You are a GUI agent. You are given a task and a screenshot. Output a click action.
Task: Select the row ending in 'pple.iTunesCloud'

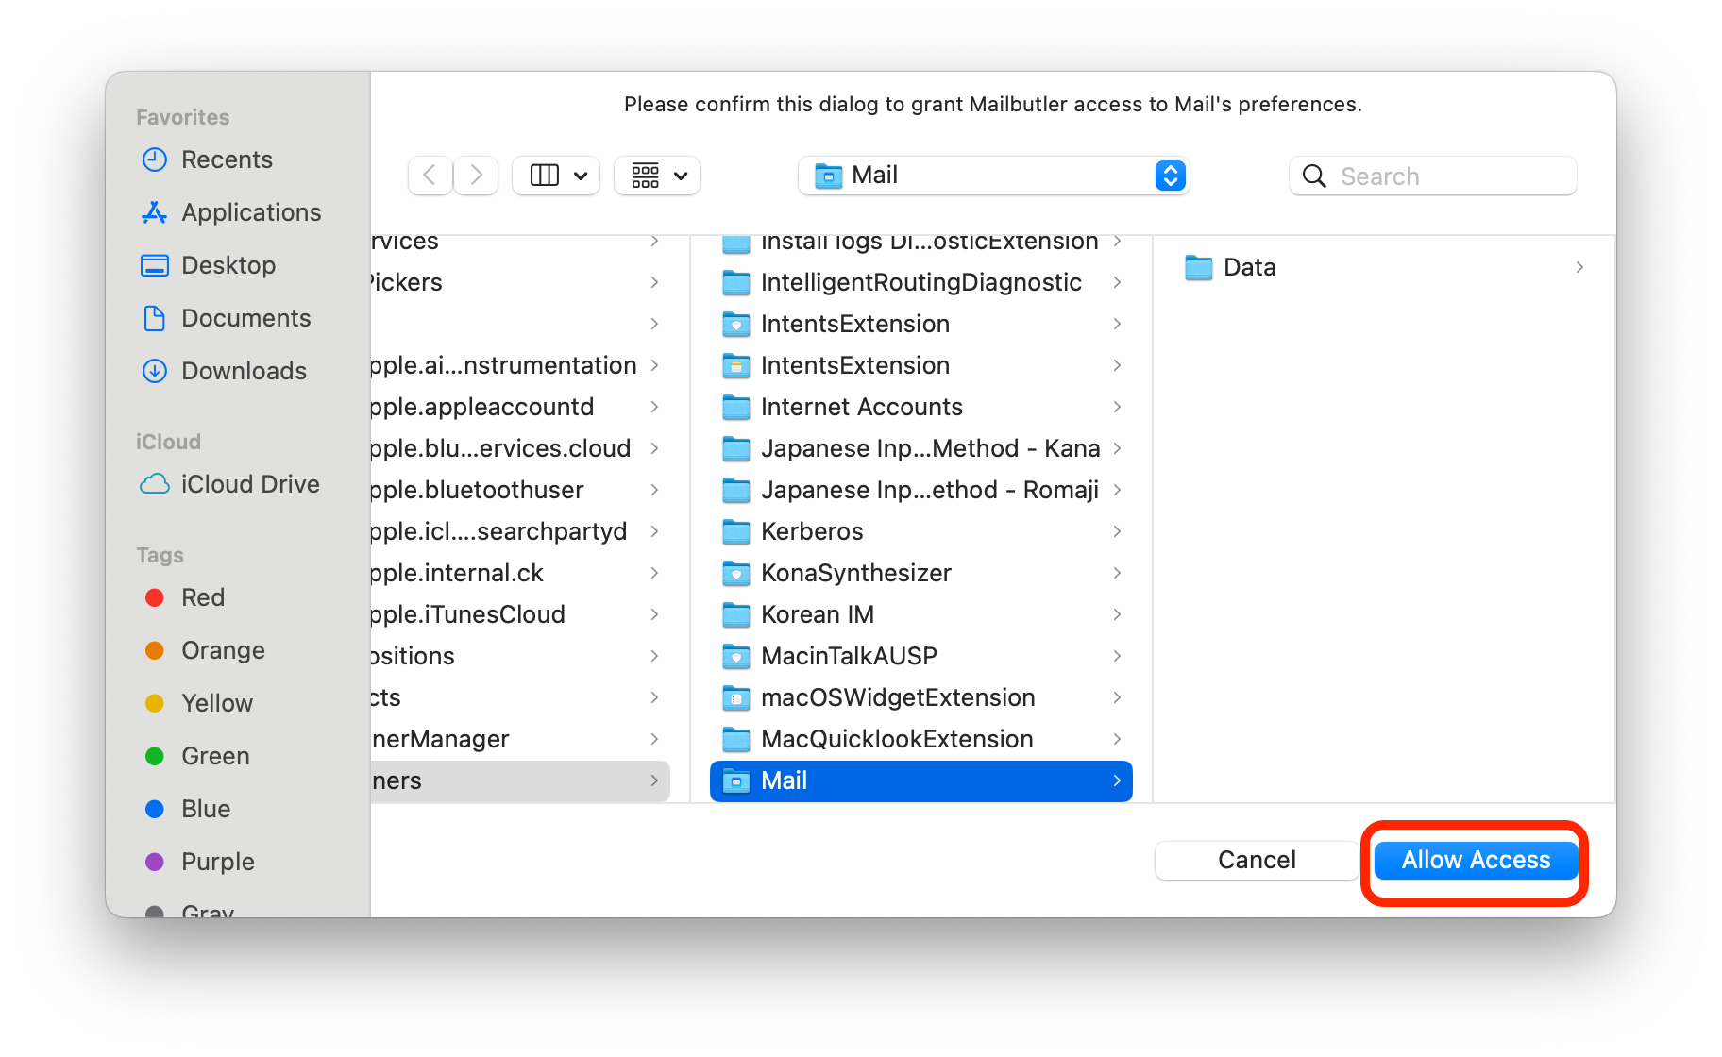point(520,614)
